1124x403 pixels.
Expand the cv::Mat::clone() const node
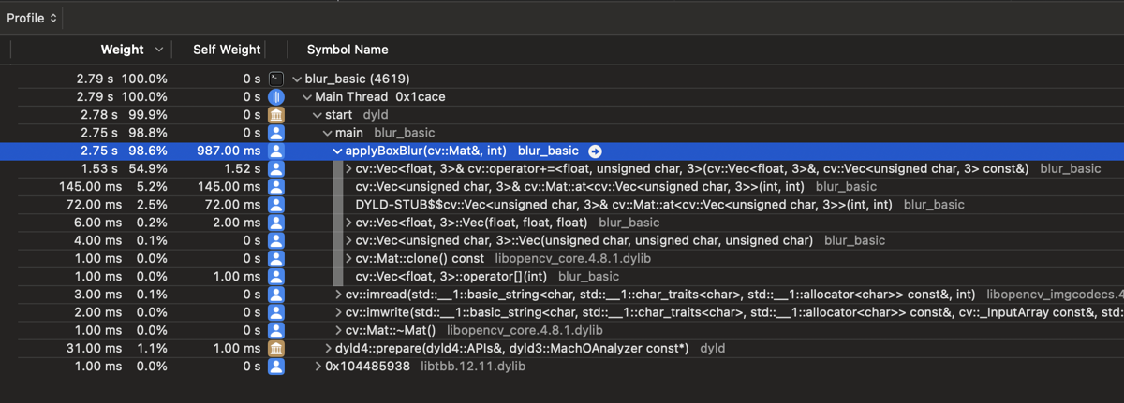point(348,259)
